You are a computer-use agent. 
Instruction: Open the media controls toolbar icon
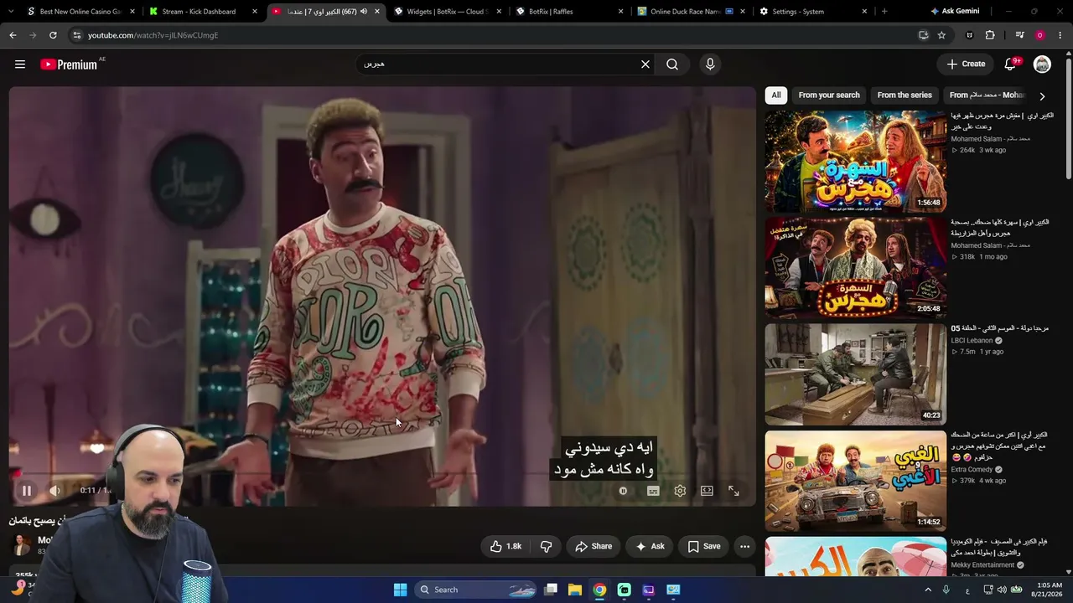pyautogui.click(x=1019, y=35)
